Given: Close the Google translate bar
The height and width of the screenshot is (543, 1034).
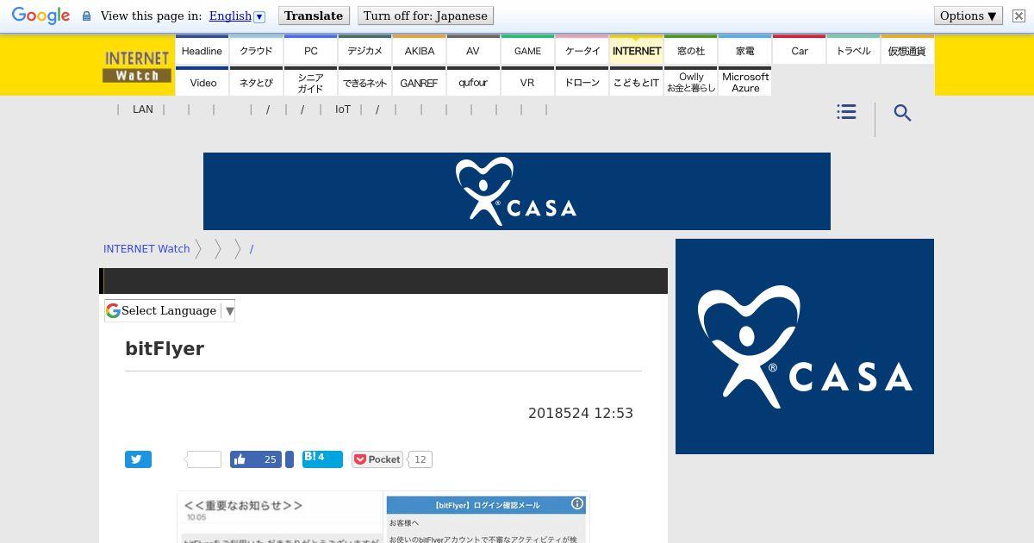Looking at the screenshot, I should pos(1018,16).
